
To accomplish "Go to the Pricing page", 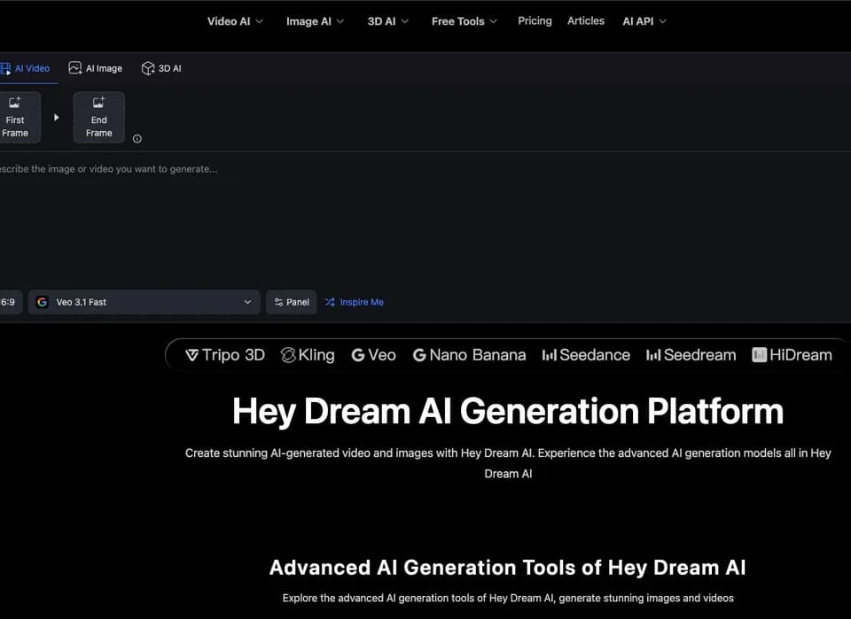I will [535, 20].
